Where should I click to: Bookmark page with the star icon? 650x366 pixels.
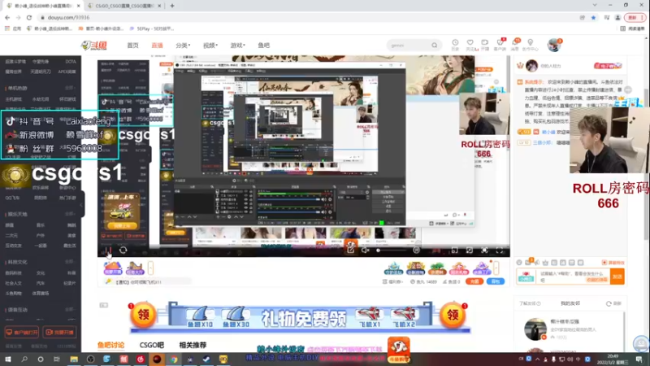[x=594, y=17]
